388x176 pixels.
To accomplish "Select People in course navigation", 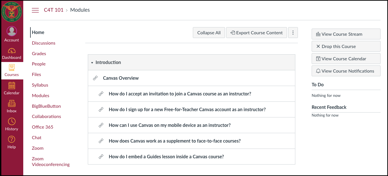I will (x=39, y=64).
